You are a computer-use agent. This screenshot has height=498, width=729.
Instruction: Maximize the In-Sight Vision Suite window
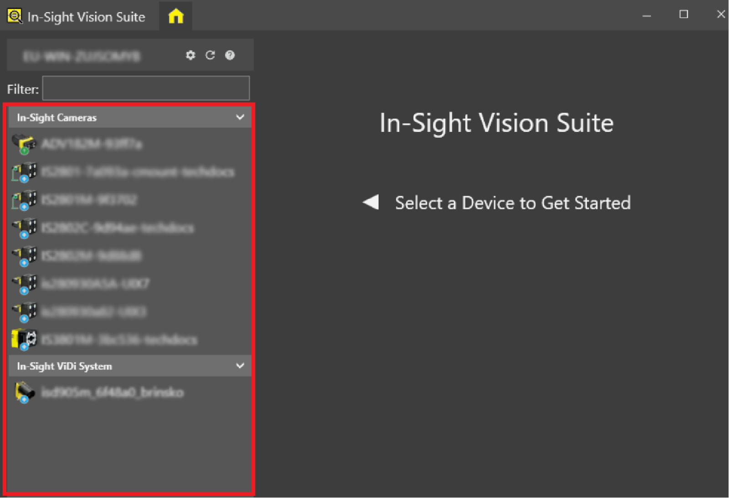tap(683, 15)
